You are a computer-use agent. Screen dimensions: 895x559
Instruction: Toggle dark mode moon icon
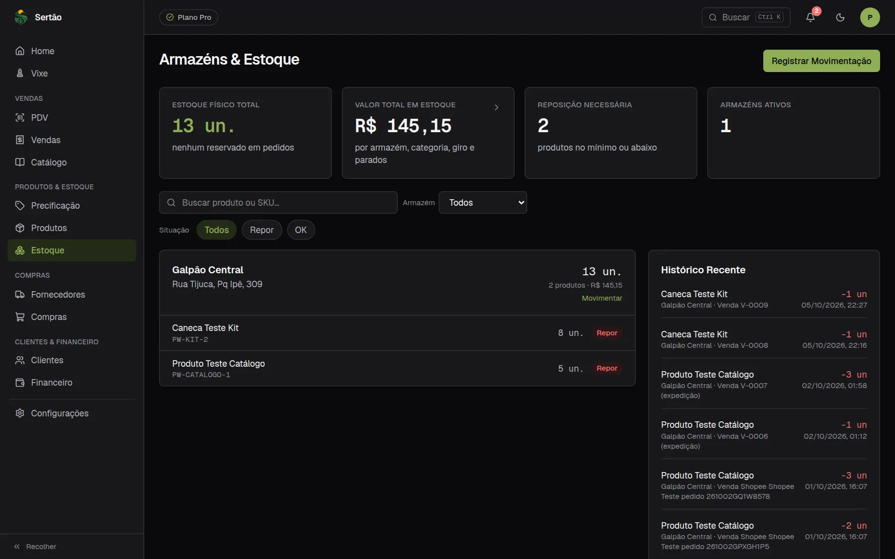[x=840, y=17]
